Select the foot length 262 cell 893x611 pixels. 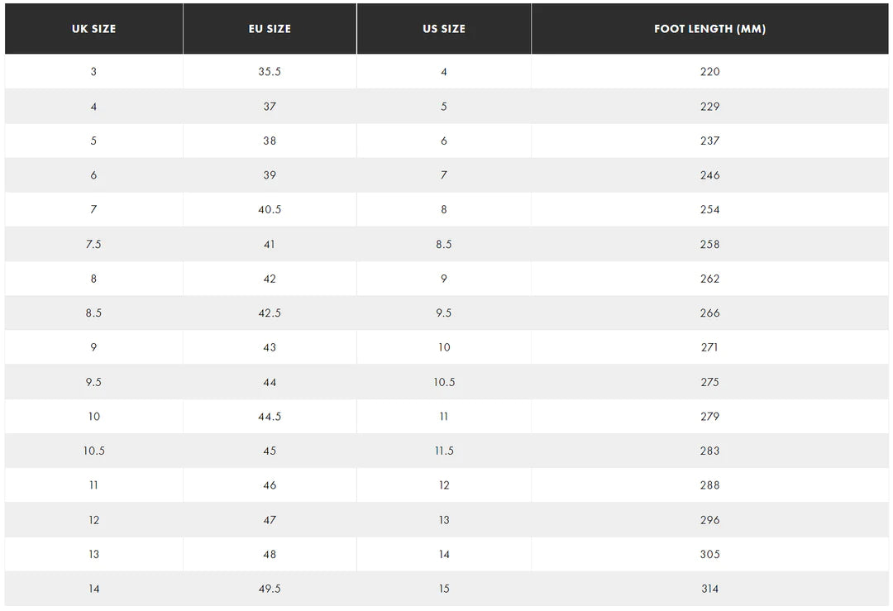tap(709, 279)
